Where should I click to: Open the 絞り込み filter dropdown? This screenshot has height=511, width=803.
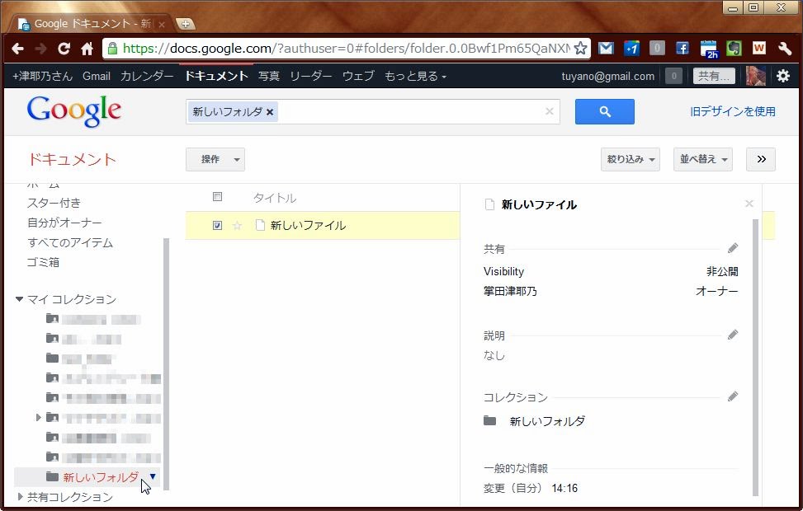[630, 159]
